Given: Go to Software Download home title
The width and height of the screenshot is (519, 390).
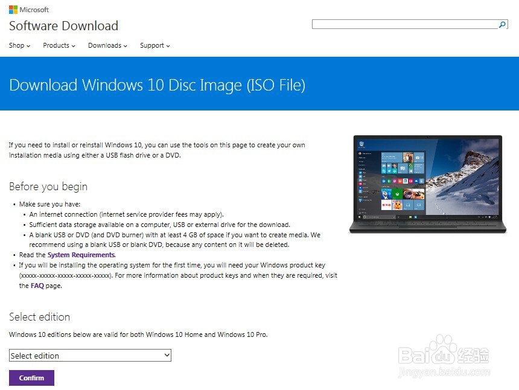Looking at the screenshot, I should tap(63, 26).
